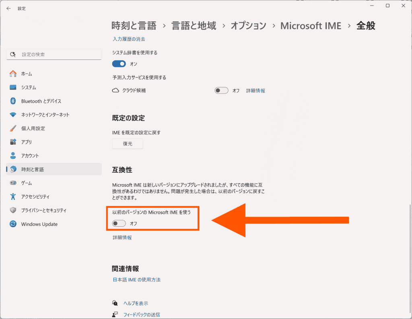The width and height of the screenshot is (412, 319).
Task: Maximize the 設定 window
Action: coord(387,6)
